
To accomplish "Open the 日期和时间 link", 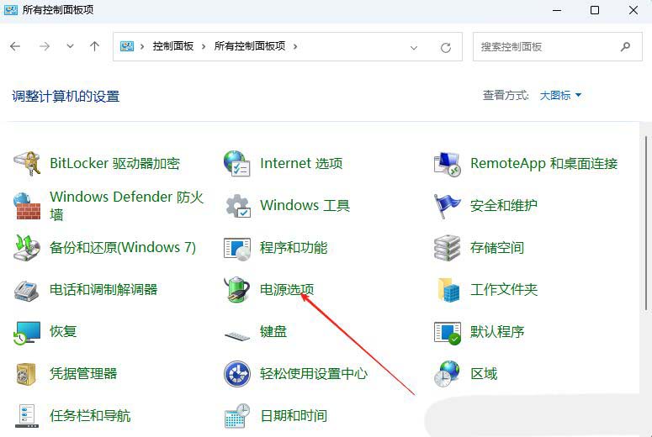I will [x=294, y=415].
